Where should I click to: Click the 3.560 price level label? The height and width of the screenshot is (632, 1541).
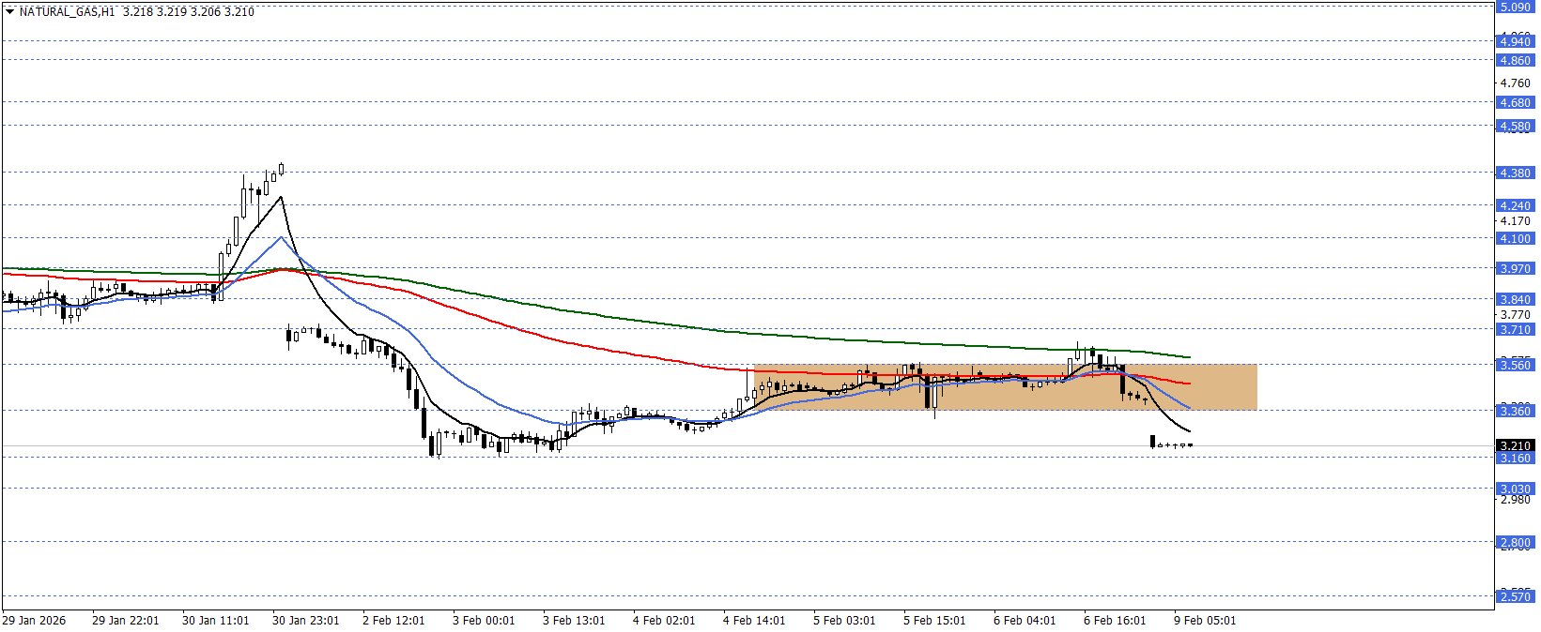(1515, 365)
